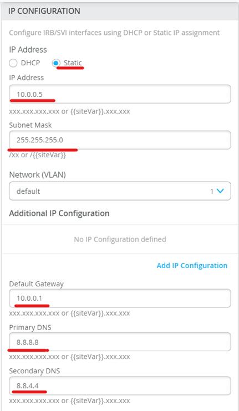The width and height of the screenshot is (239, 411).
Task: Focus the Secondary DNS field showing 8.8.4.4
Action: [120, 386]
